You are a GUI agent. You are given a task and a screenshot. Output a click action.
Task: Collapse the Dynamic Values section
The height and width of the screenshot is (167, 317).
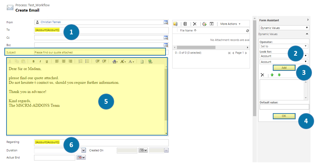coord(307,34)
